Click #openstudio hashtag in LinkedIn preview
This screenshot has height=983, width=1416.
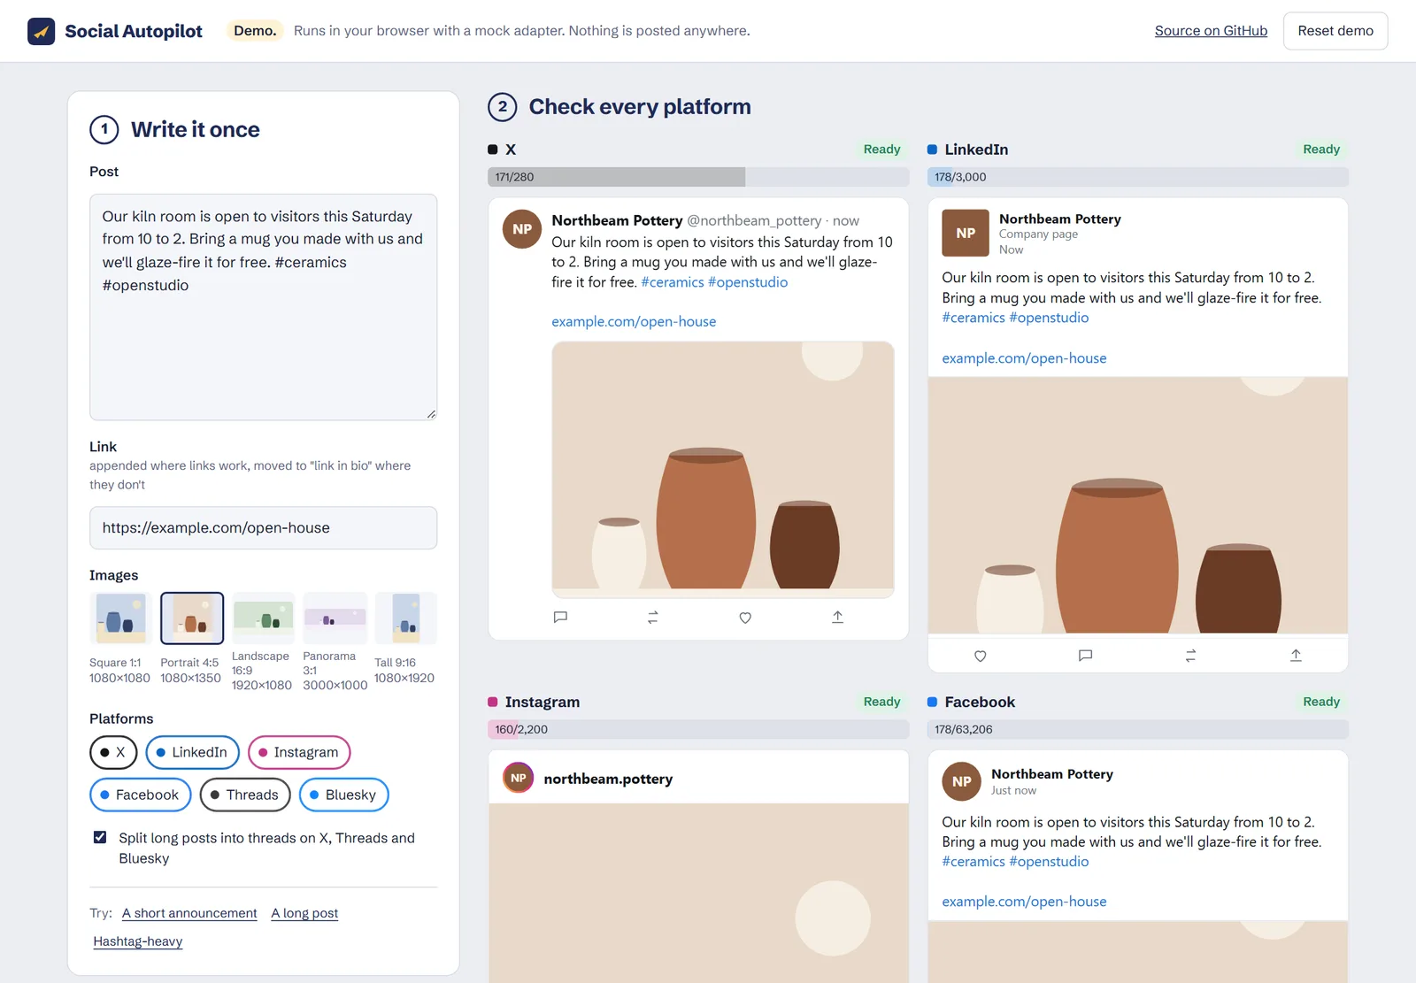pos(1049,318)
